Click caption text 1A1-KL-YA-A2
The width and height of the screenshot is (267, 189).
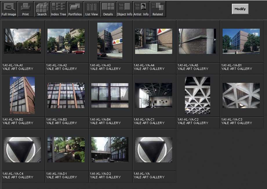(x=57, y=65)
